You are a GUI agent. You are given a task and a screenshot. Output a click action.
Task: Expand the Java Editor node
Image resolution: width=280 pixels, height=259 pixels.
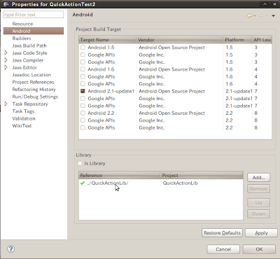(x=6, y=67)
